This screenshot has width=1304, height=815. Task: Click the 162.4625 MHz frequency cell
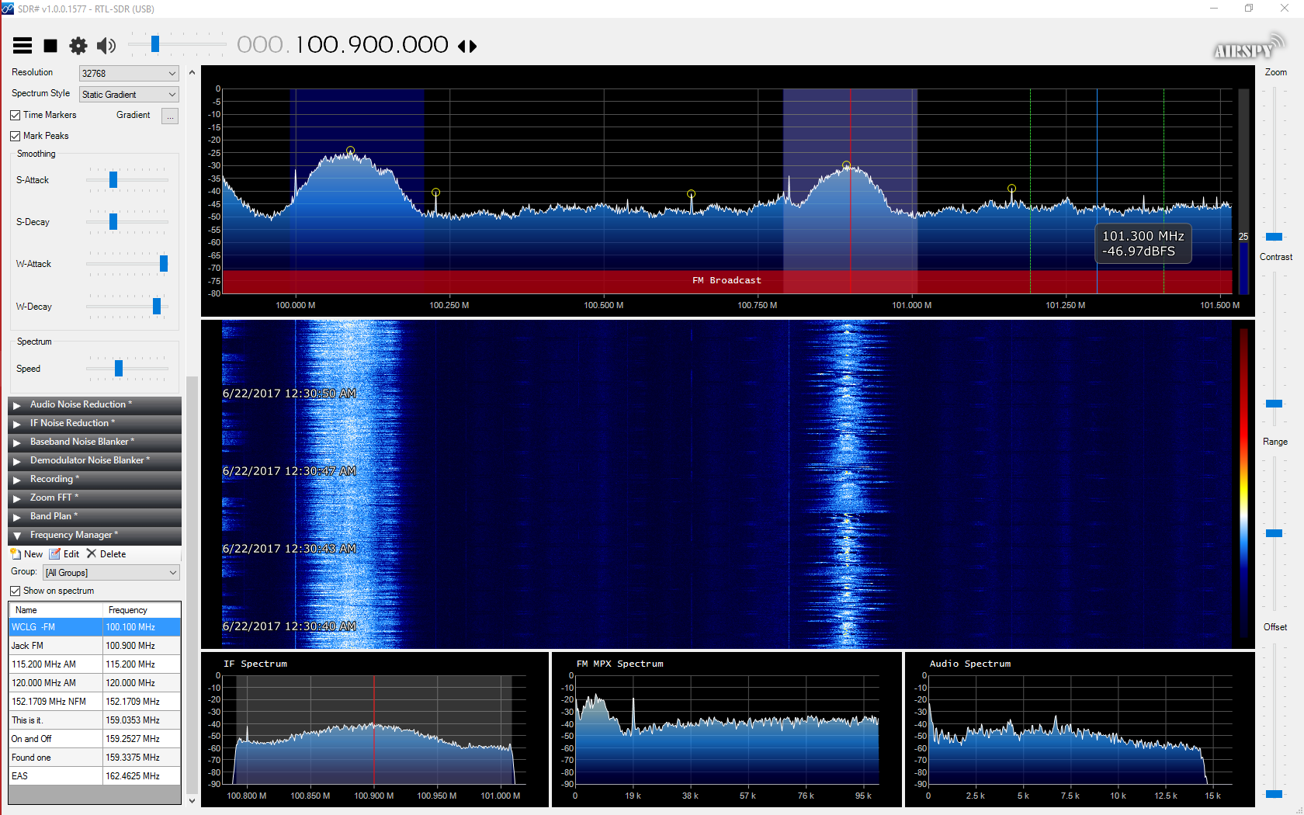coord(142,776)
